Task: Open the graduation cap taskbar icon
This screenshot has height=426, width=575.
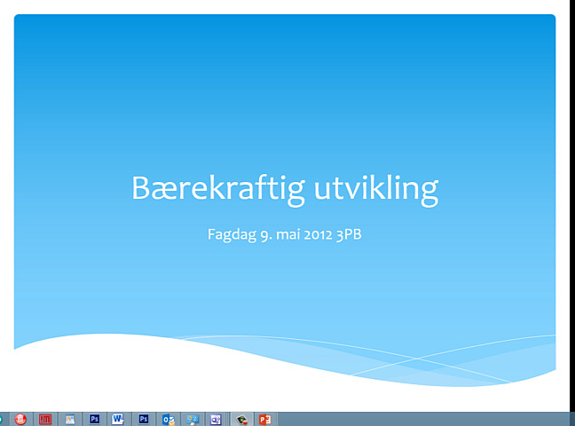Action: point(240,419)
